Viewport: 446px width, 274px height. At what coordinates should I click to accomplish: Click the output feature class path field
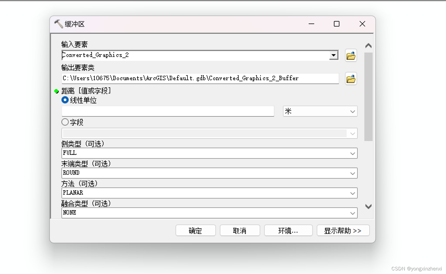[200, 79]
